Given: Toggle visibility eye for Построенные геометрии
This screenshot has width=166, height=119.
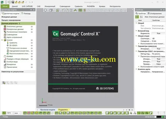Looking at the screenshot, I should pyautogui.click(x=32, y=32).
